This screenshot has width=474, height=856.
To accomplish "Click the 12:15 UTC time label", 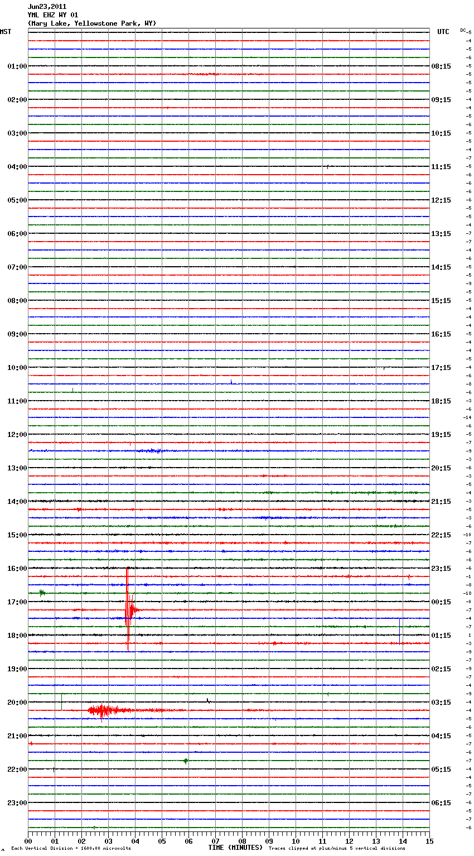I will (x=441, y=200).
